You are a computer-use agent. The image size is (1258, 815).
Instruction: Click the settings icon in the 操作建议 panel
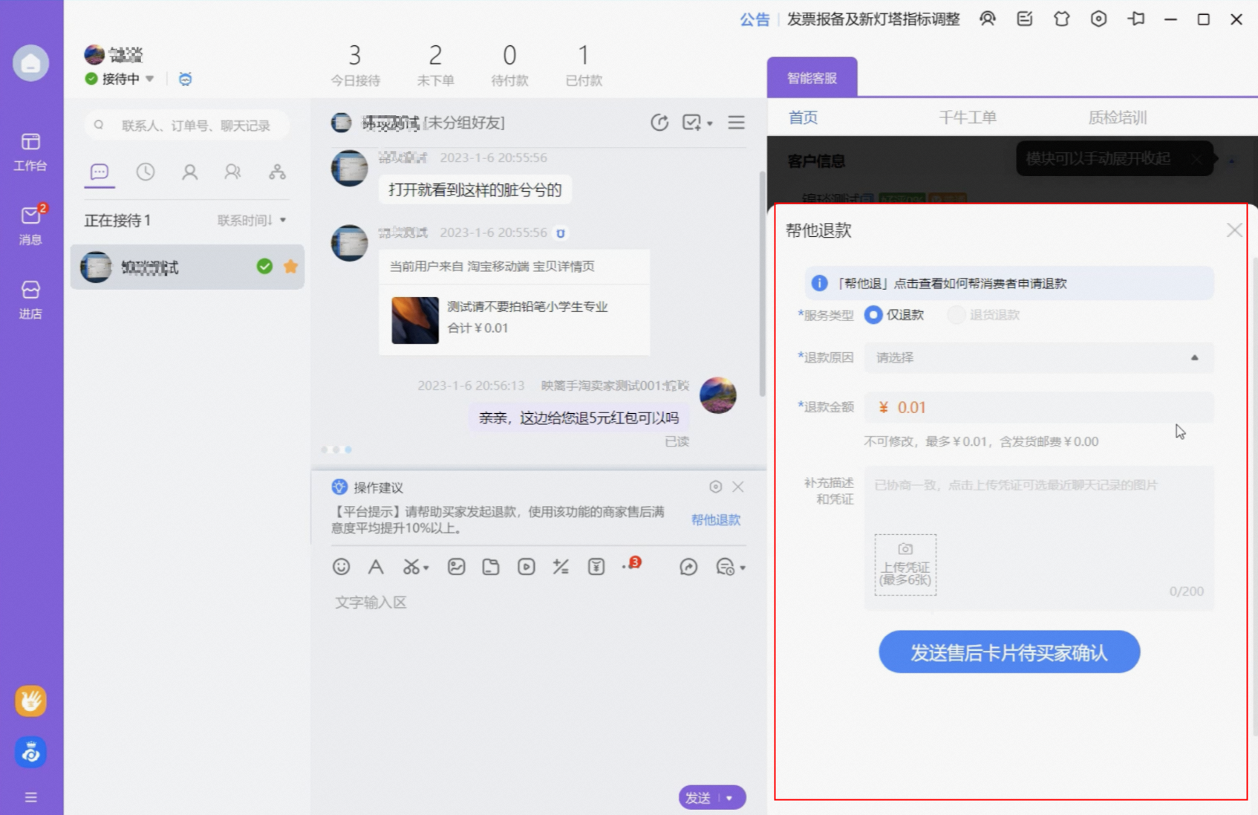pyautogui.click(x=715, y=487)
